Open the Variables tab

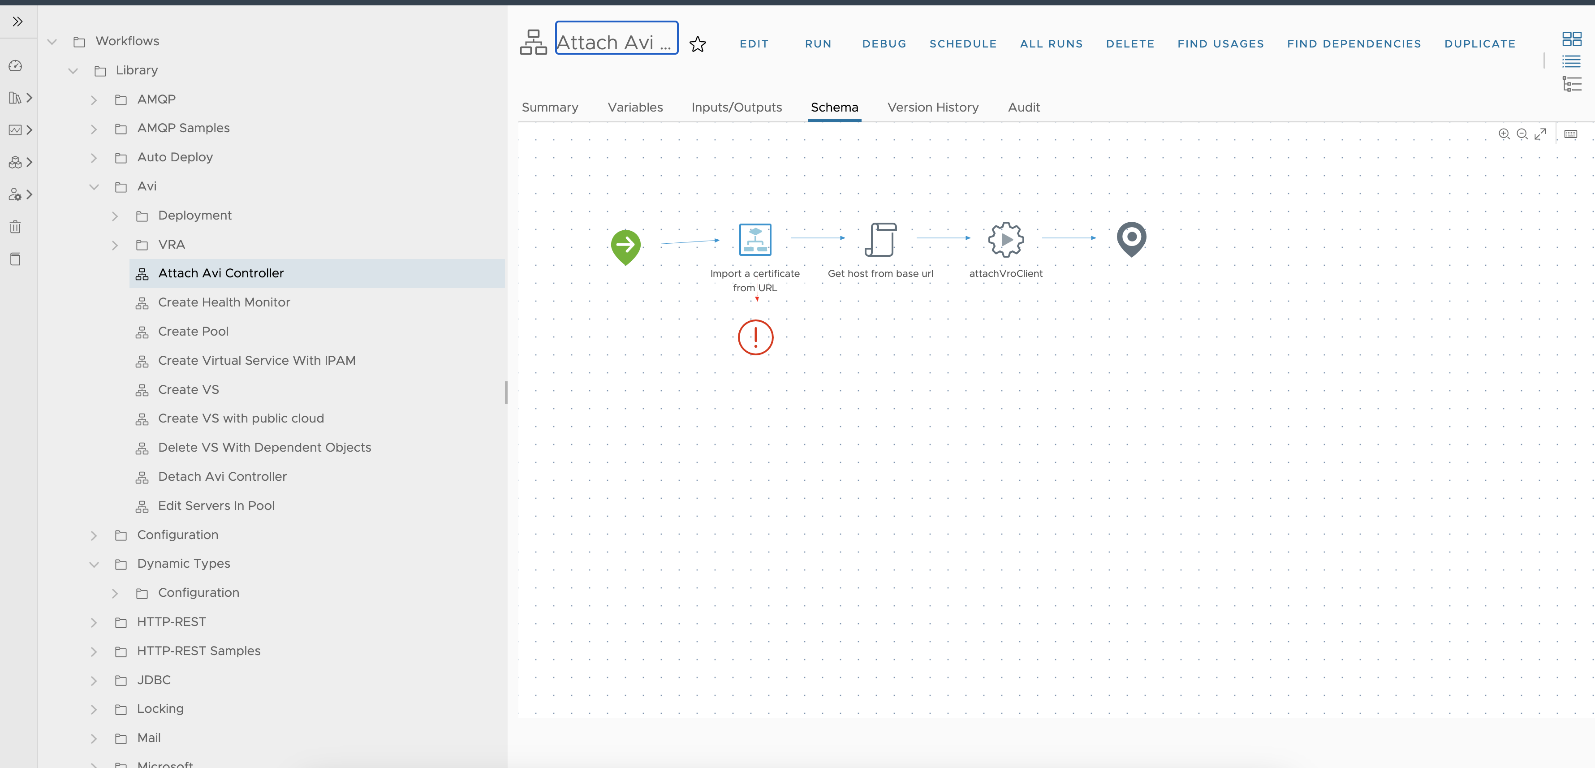pyautogui.click(x=635, y=107)
